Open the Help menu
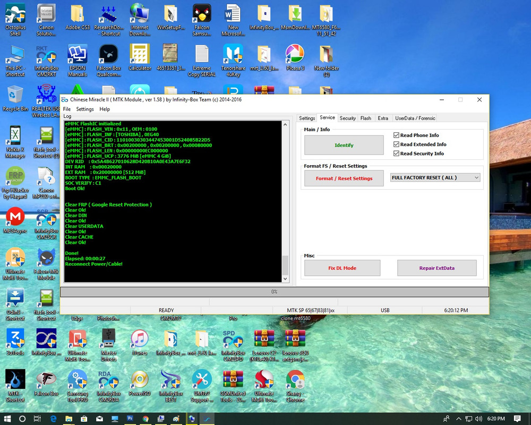 click(105, 109)
